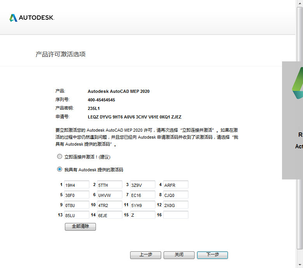Image resolution: width=303 pixels, height=268 pixels.
Task: Select 我具有 Autodesk 提供的激活码 radio option
Action: pos(59,169)
